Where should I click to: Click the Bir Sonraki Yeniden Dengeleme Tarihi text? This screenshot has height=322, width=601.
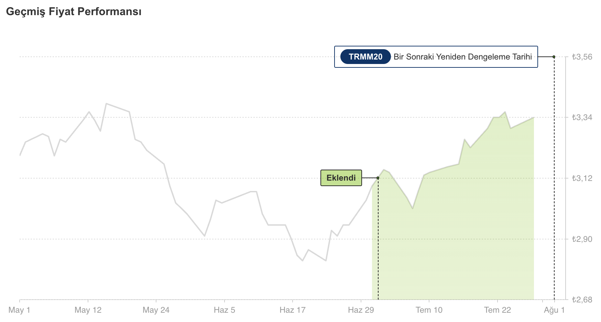coord(462,57)
